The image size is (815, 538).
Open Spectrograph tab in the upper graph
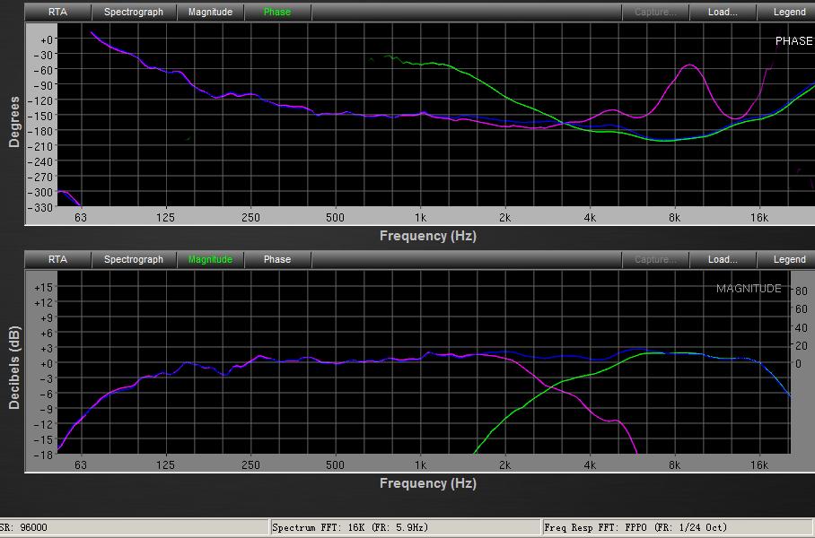(134, 13)
